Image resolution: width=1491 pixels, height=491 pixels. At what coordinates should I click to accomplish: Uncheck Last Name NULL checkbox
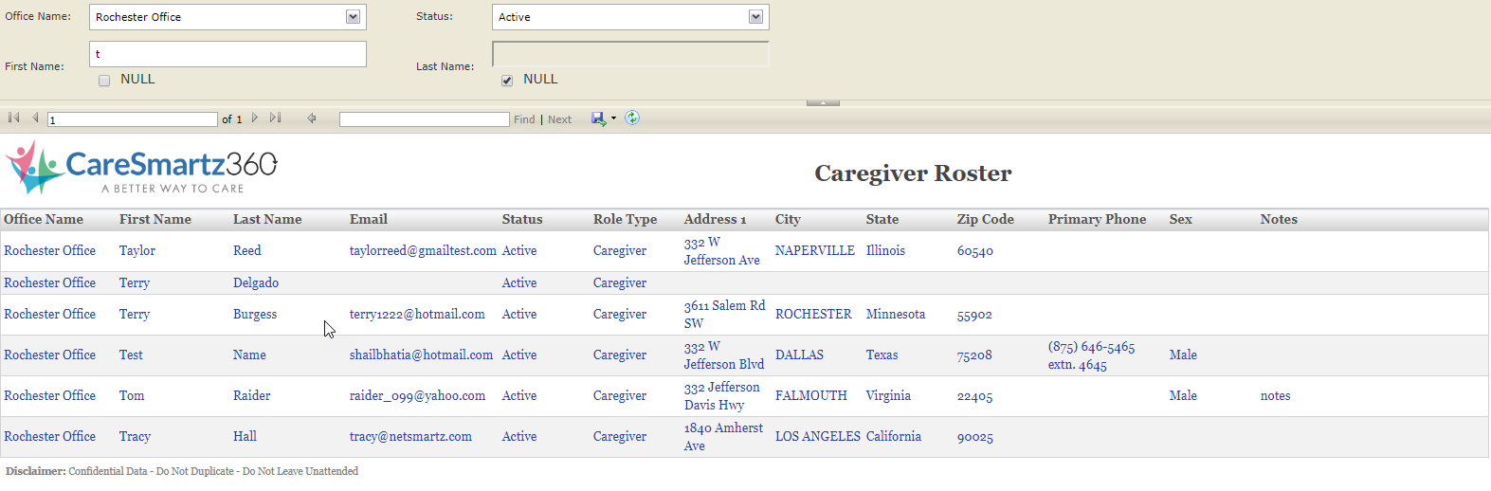(x=507, y=81)
